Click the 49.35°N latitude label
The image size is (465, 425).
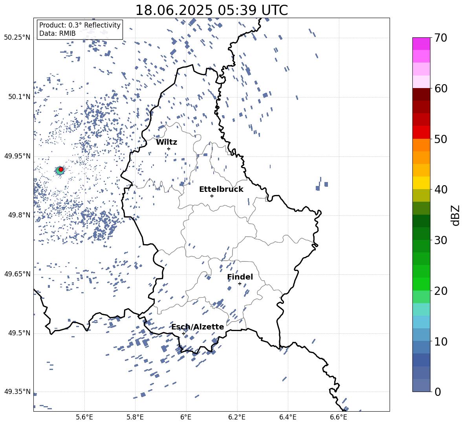point(17,392)
